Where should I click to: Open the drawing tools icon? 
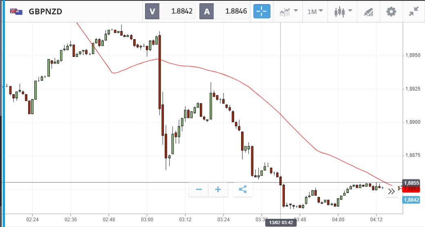368,11
